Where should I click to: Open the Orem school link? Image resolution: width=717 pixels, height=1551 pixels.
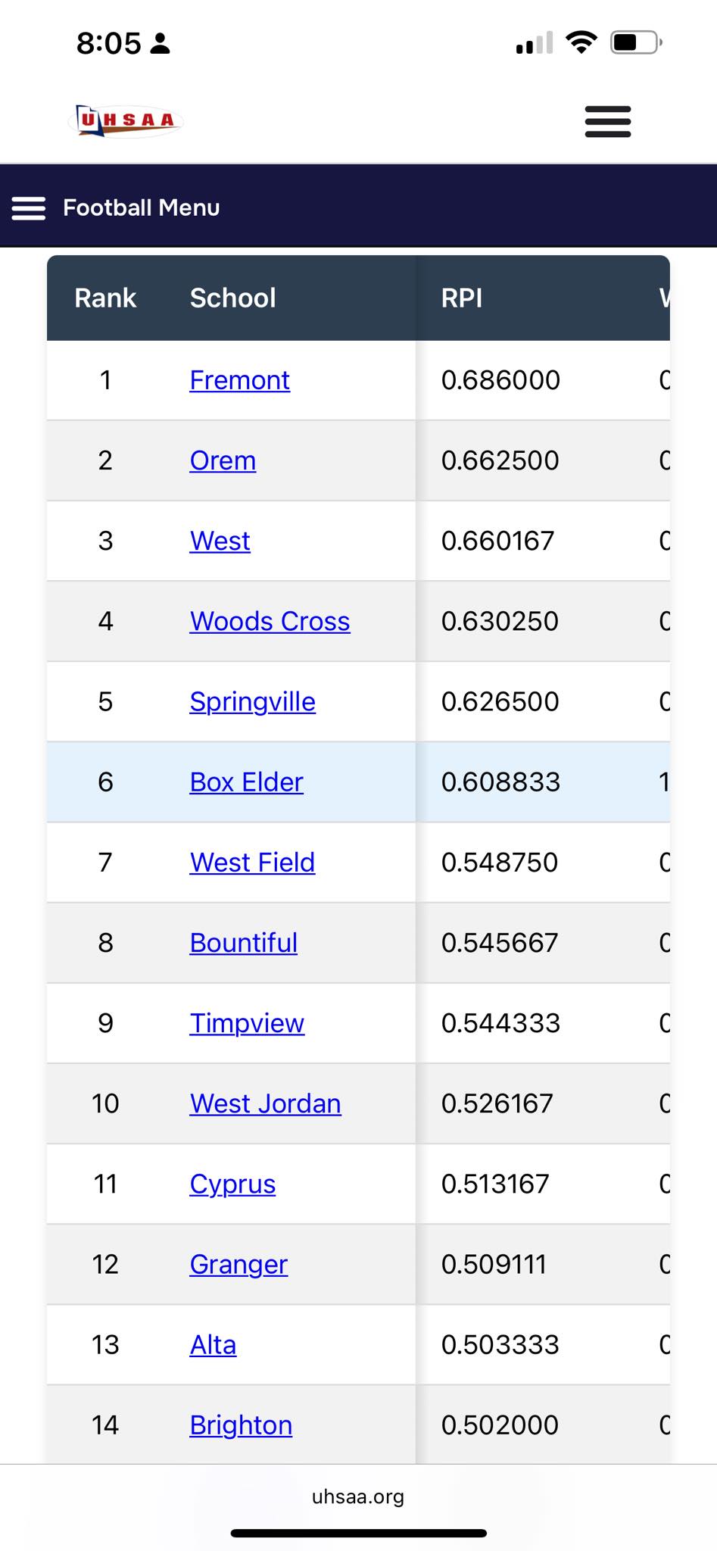pyautogui.click(x=223, y=460)
